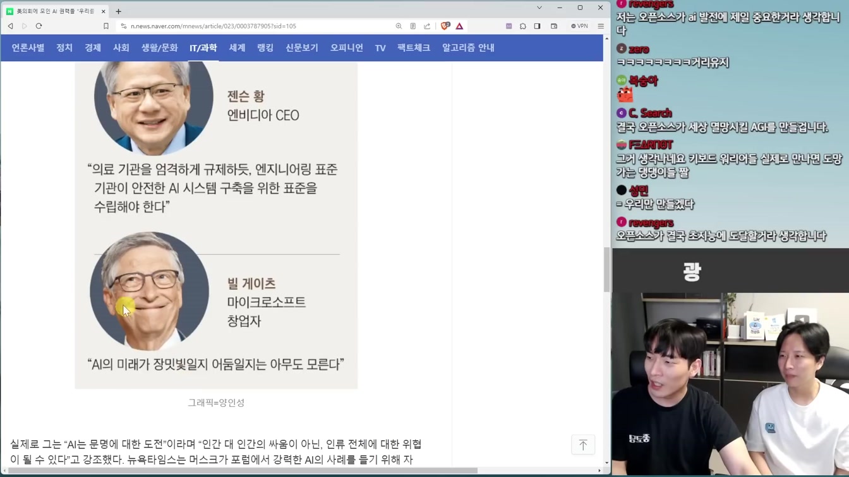Open the 경제 section

[93, 48]
